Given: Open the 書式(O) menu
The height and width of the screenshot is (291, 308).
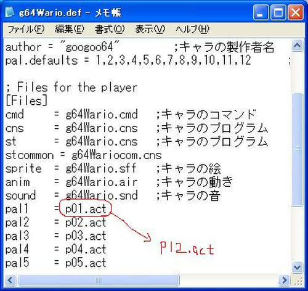Looking at the screenshot, I should (x=110, y=29).
